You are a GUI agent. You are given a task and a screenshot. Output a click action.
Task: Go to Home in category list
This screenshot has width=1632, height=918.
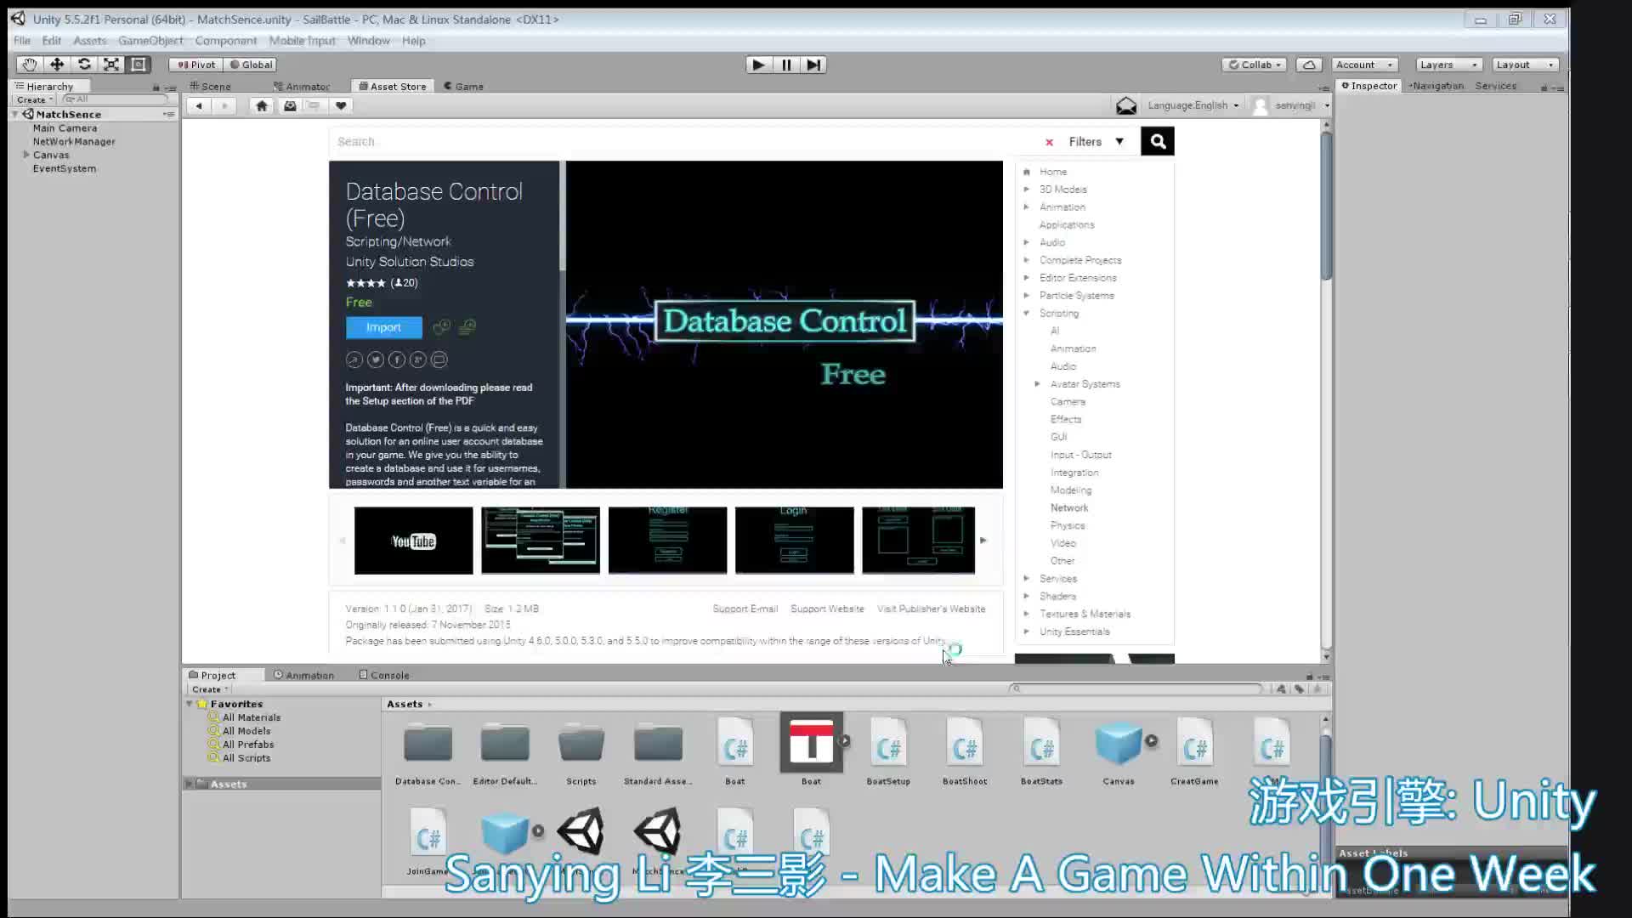pyautogui.click(x=1052, y=172)
